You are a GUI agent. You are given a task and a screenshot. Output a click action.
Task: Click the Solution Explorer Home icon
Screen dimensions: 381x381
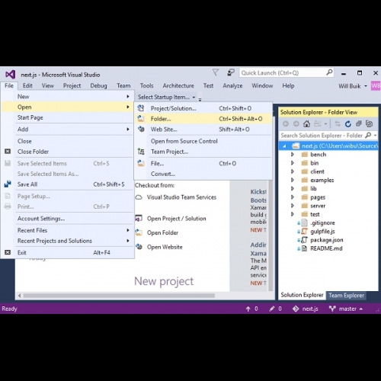[x=306, y=123]
